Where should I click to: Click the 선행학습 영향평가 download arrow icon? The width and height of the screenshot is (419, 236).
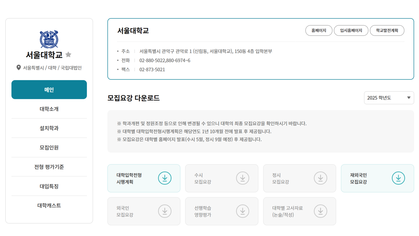242,211
